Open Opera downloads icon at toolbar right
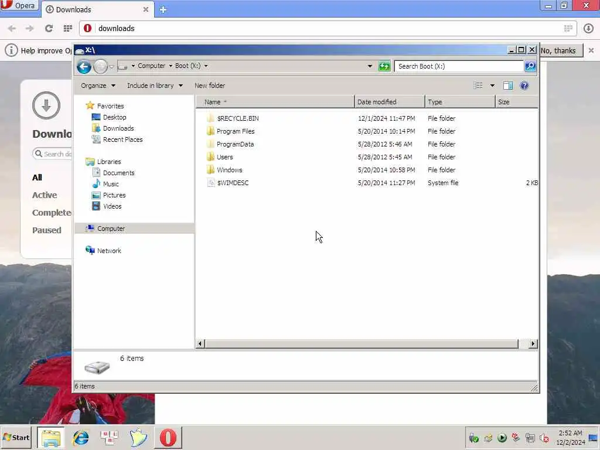The height and width of the screenshot is (450, 600). click(x=588, y=28)
